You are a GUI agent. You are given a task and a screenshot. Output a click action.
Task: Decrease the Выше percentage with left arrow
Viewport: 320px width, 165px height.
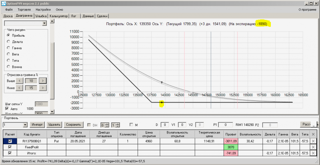(20, 81)
